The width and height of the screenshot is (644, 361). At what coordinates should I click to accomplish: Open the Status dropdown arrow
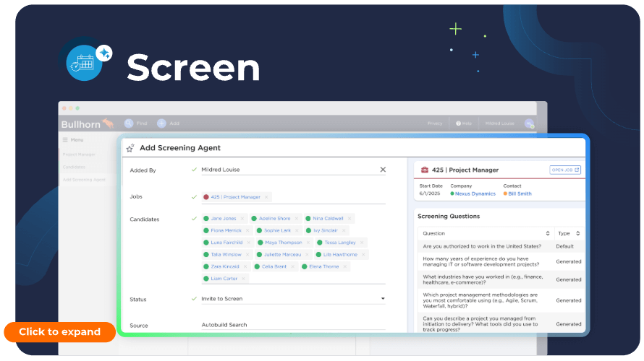pos(383,298)
